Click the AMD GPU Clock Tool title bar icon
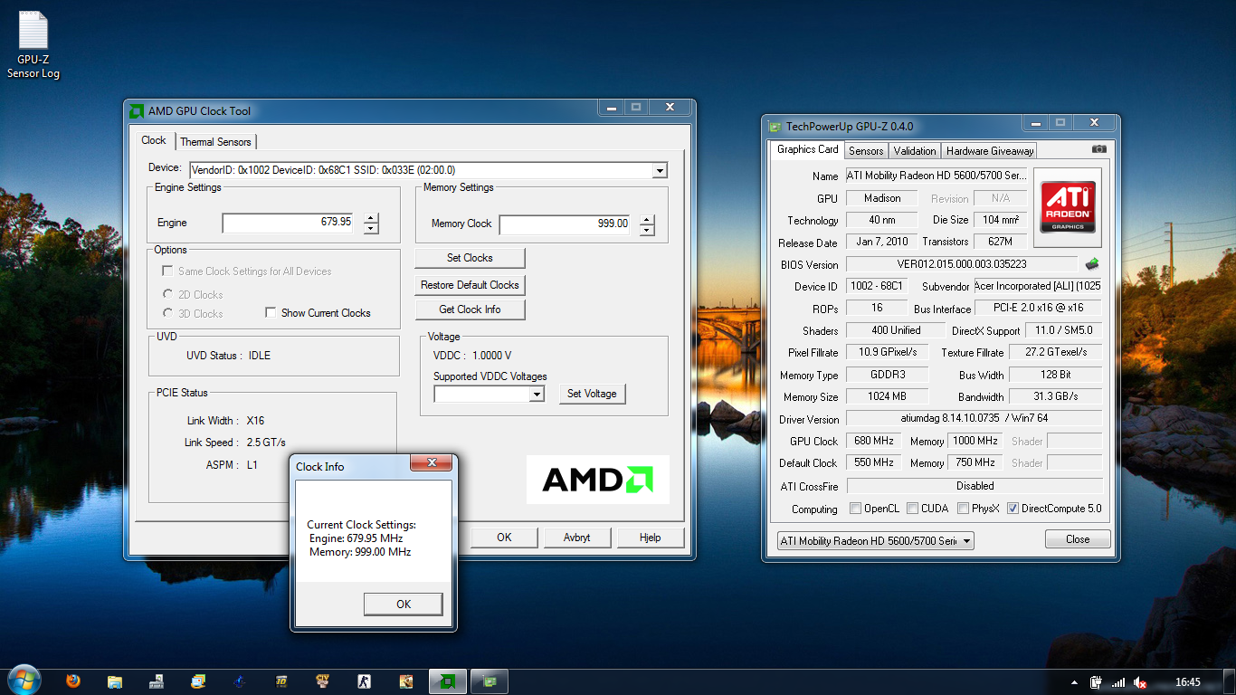Image resolution: width=1236 pixels, height=695 pixels. click(x=137, y=111)
